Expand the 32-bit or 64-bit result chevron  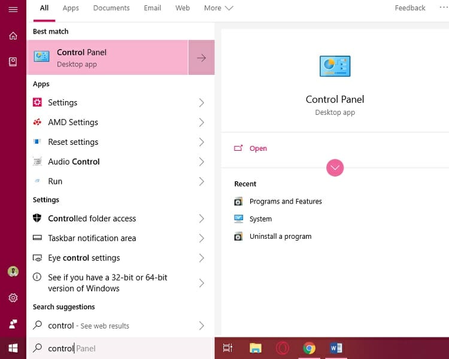(202, 283)
